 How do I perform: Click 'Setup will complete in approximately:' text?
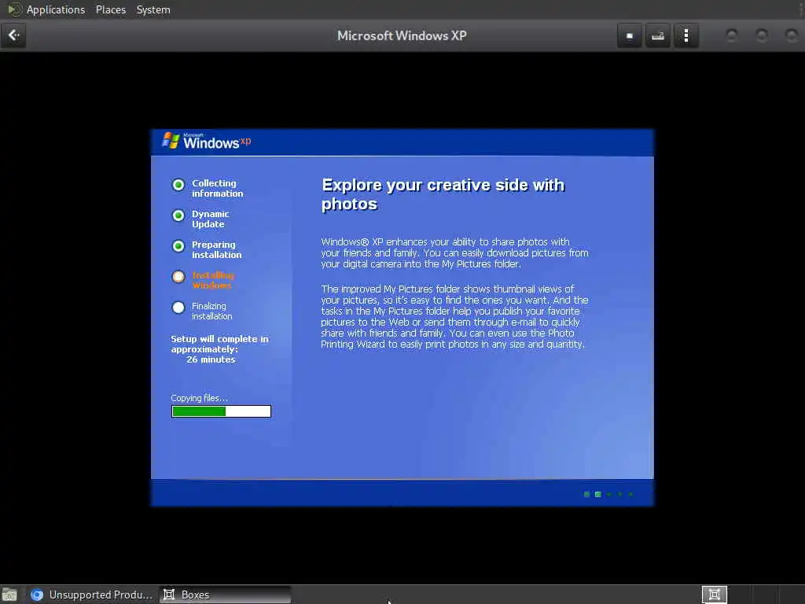click(219, 344)
